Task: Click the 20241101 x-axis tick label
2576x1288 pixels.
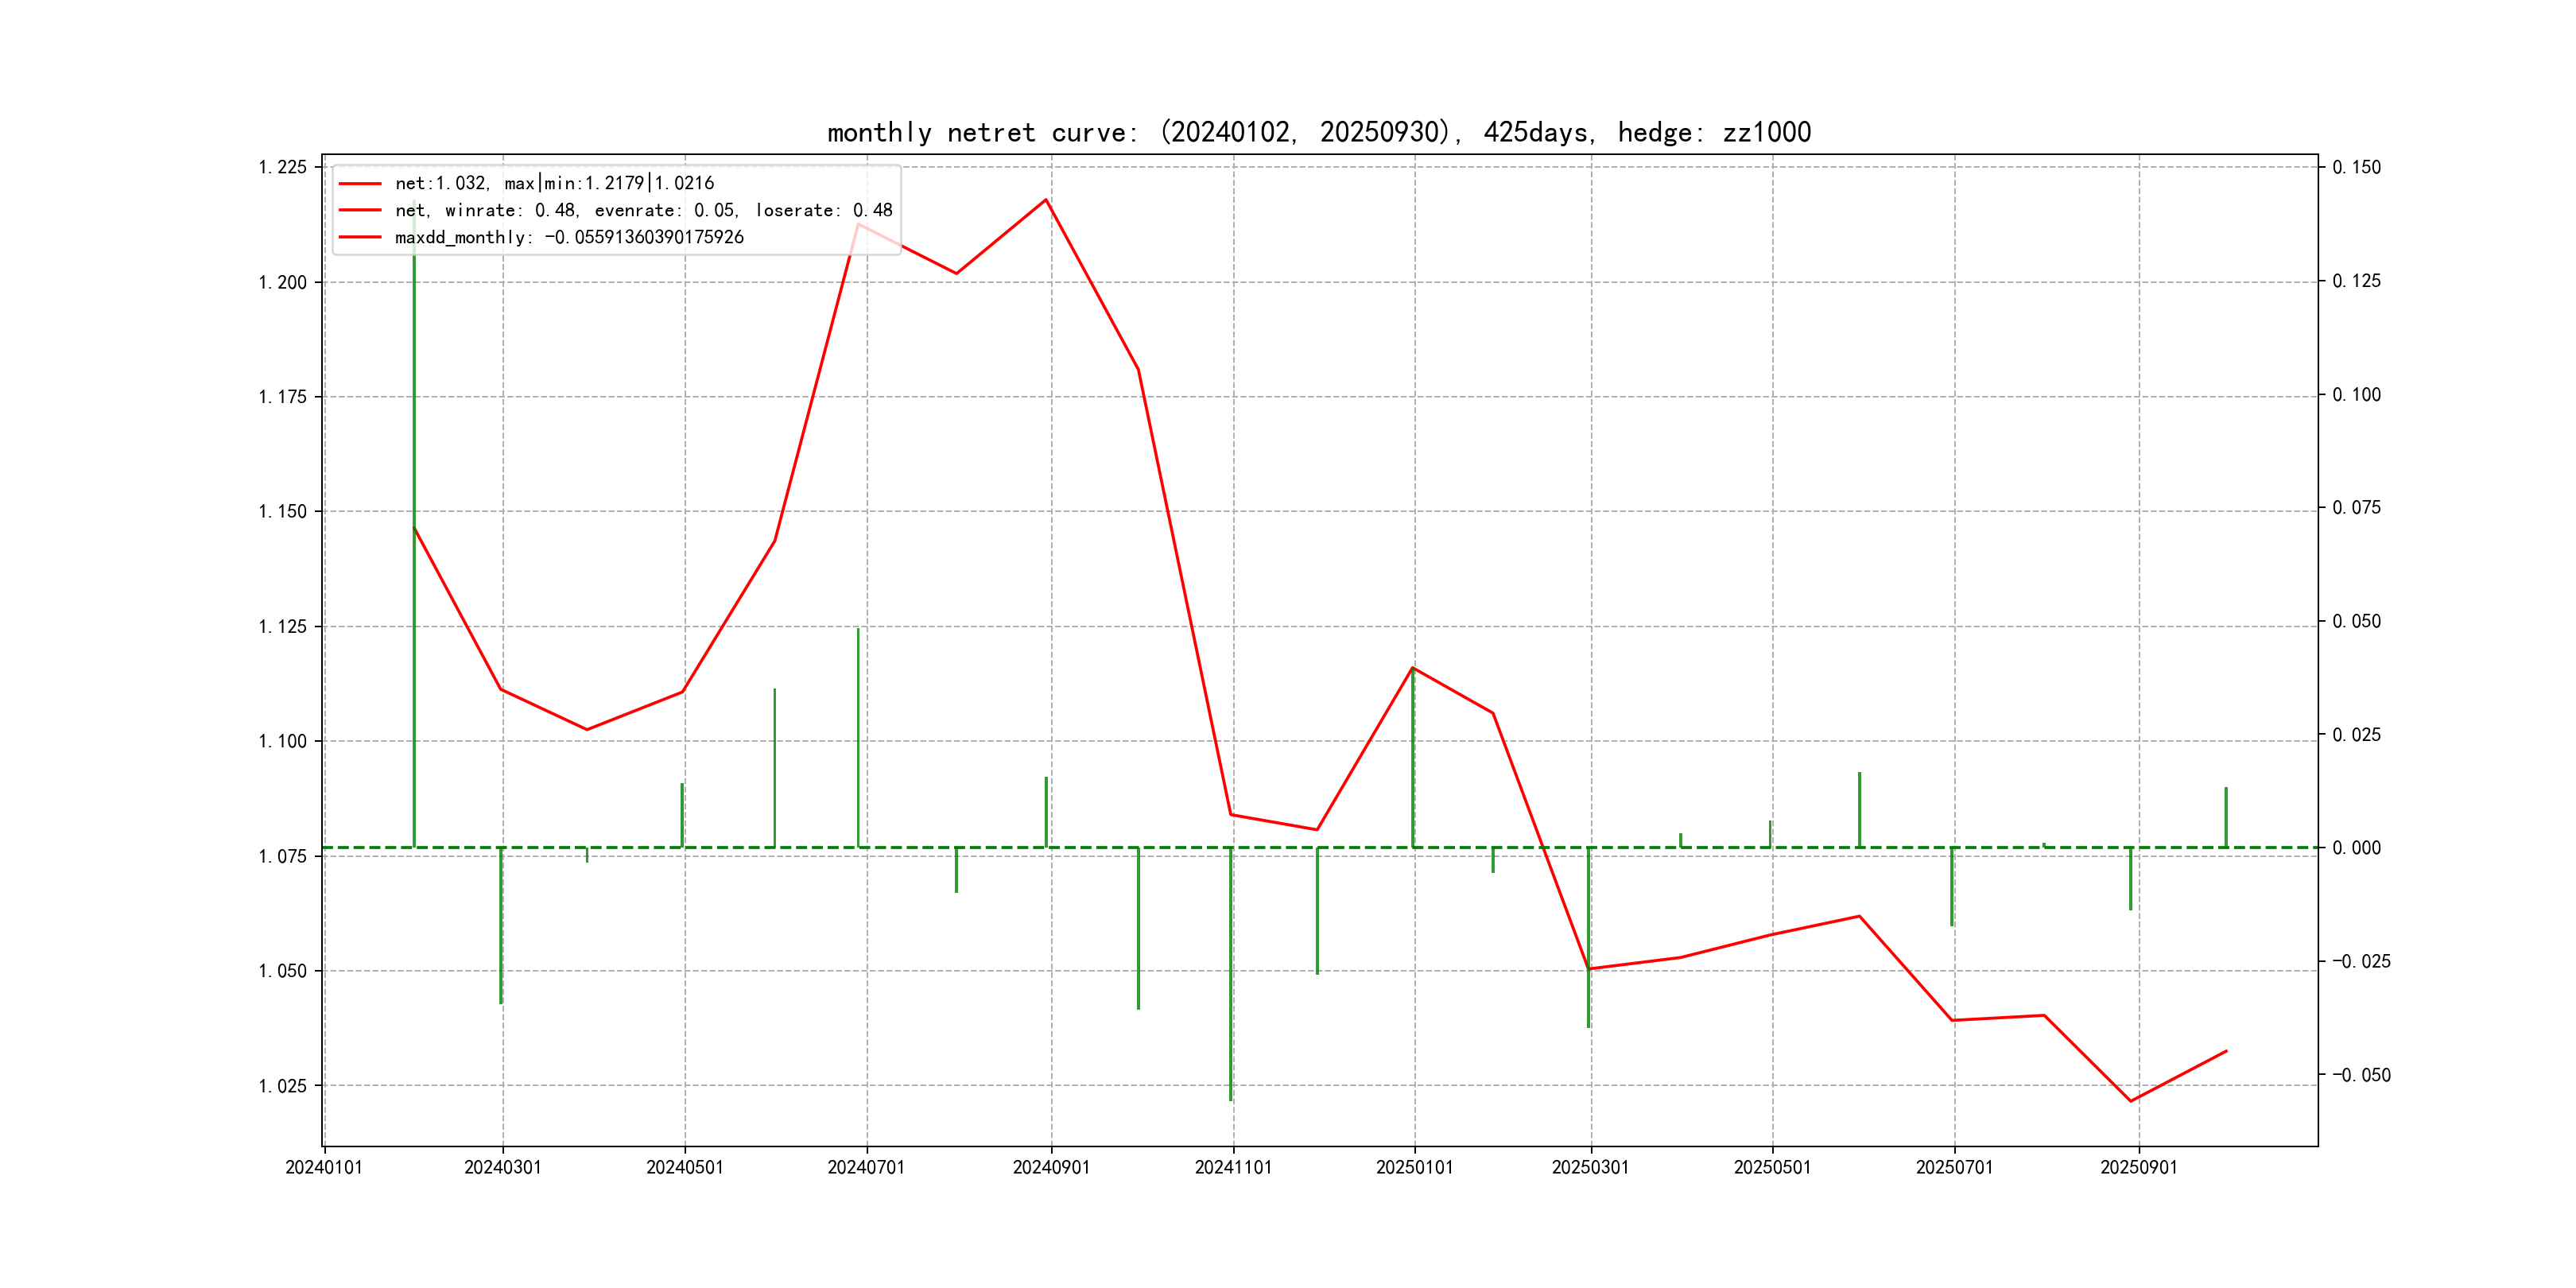Action: coord(1233,1167)
